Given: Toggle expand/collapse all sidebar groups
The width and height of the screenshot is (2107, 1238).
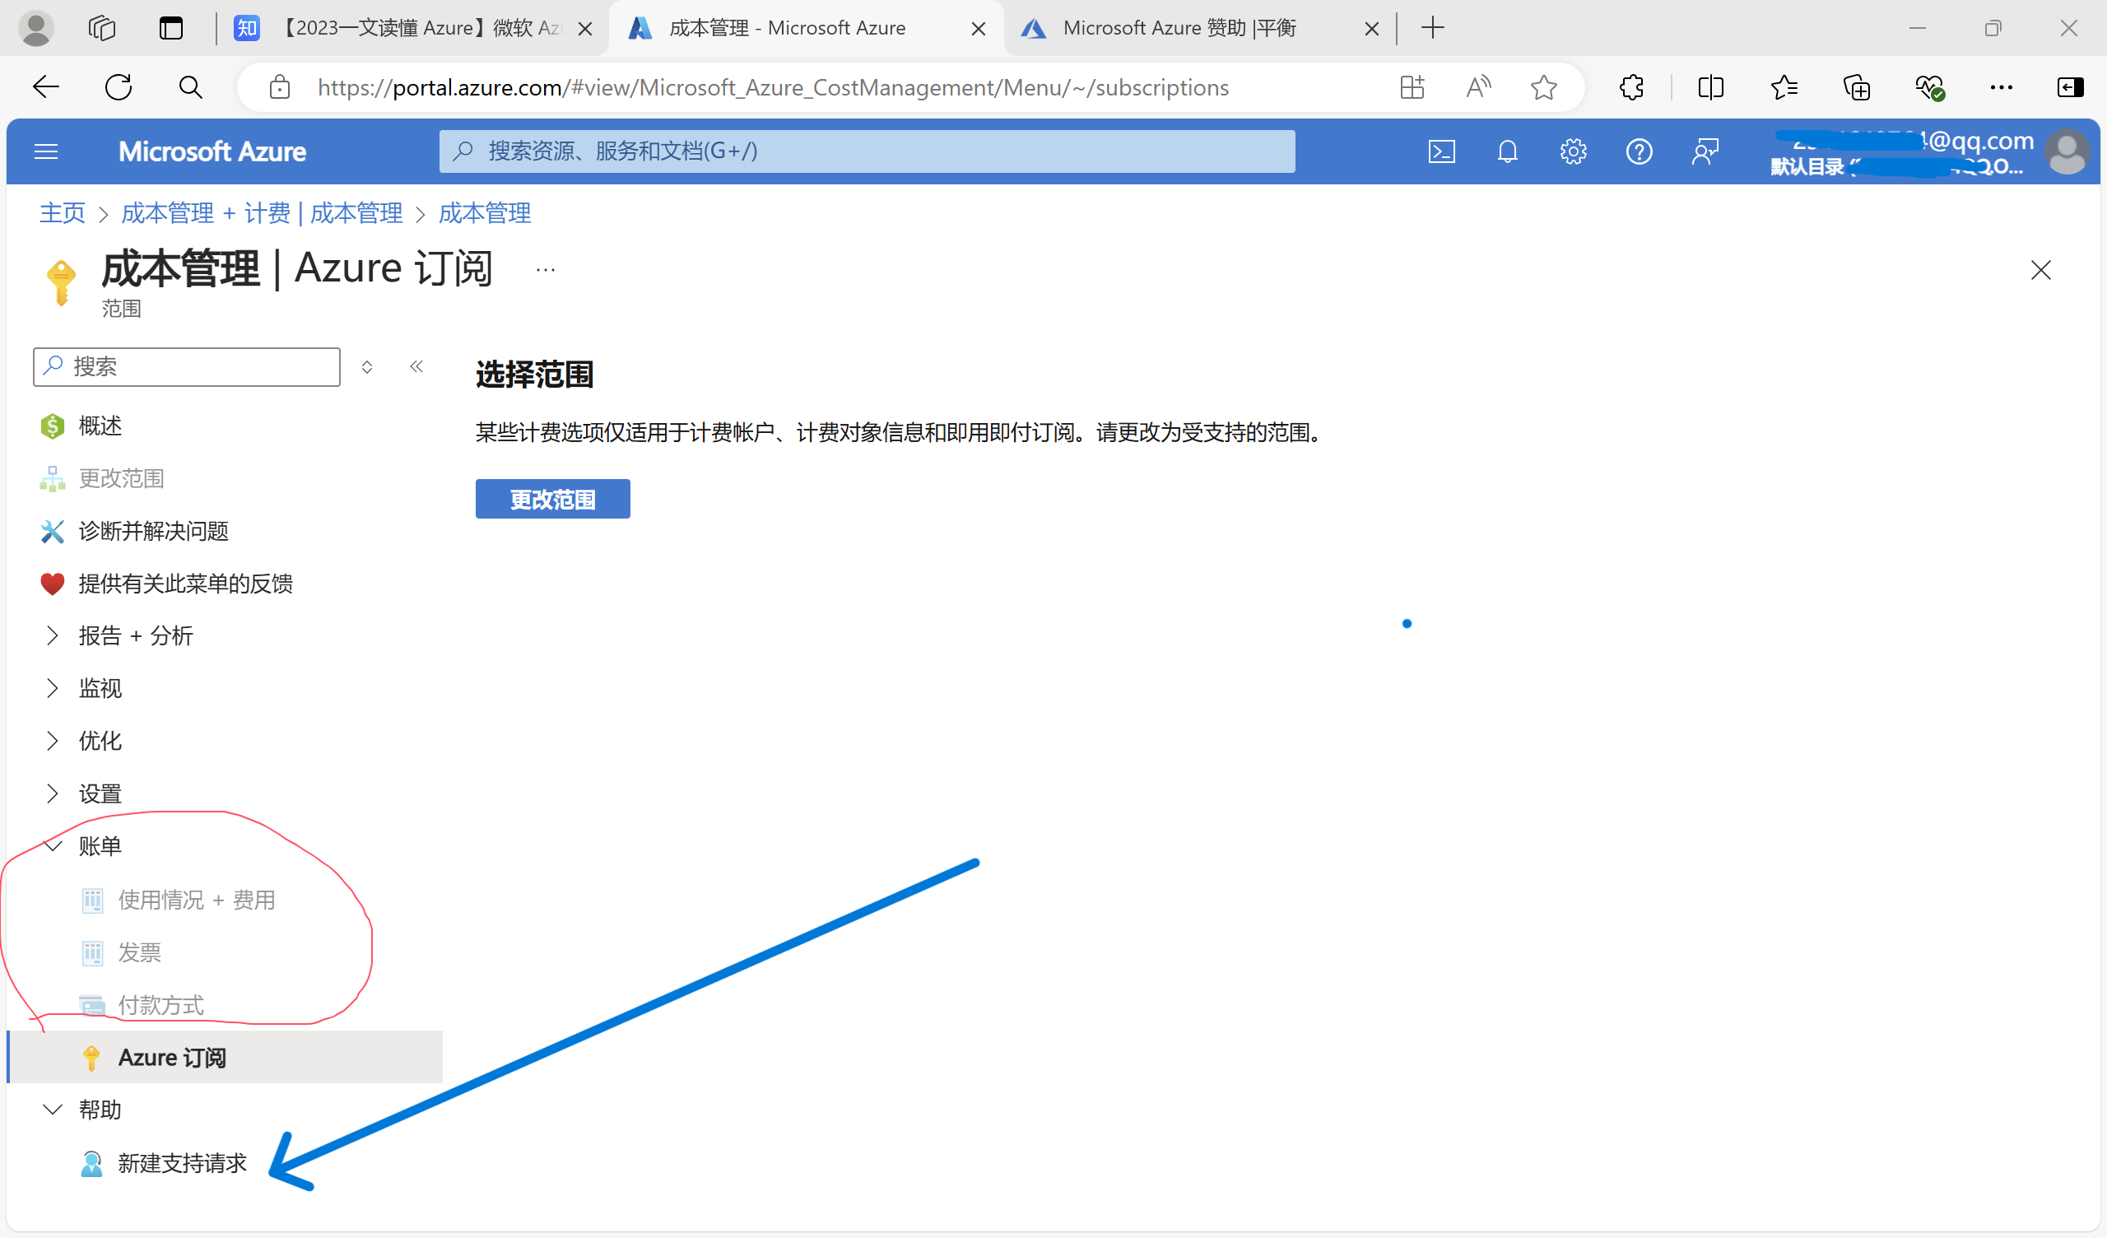Looking at the screenshot, I should [x=367, y=366].
